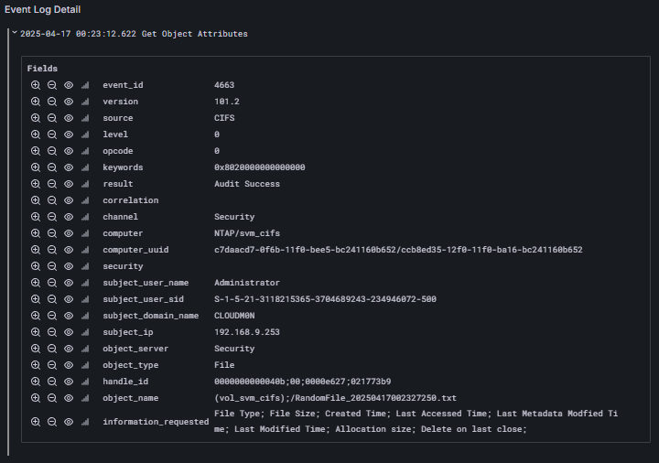This screenshot has height=463, width=659.
Task: Filter for value on computer_uuid row
Action: 36,250
